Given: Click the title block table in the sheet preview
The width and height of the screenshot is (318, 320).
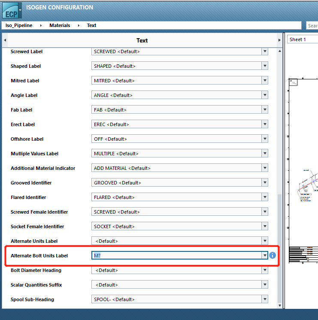Looking at the screenshot, I should click(303, 255).
